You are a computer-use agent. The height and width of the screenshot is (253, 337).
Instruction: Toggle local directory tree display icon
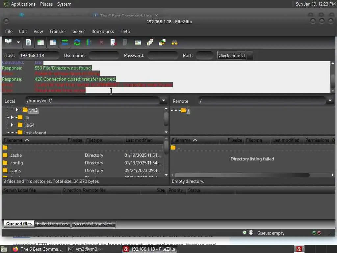pyautogui.click(x=40, y=42)
